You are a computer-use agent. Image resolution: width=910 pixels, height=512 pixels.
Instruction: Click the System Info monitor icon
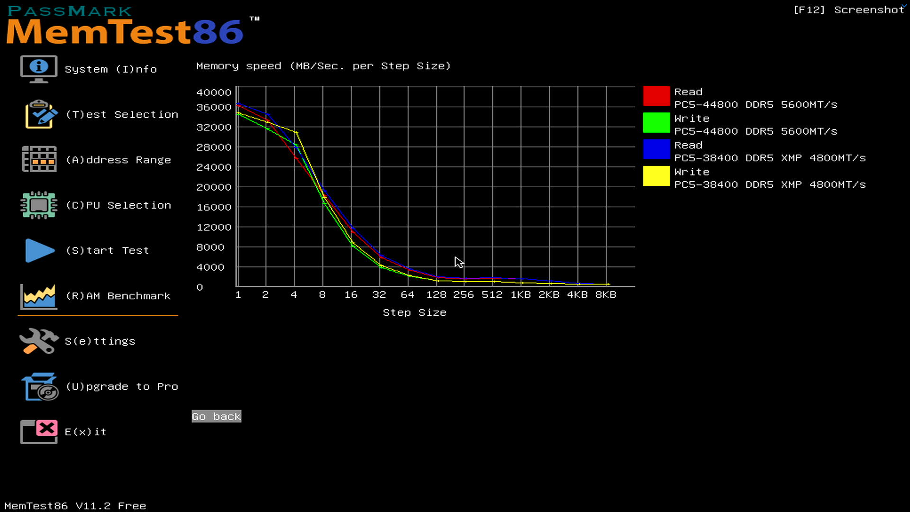pyautogui.click(x=38, y=69)
